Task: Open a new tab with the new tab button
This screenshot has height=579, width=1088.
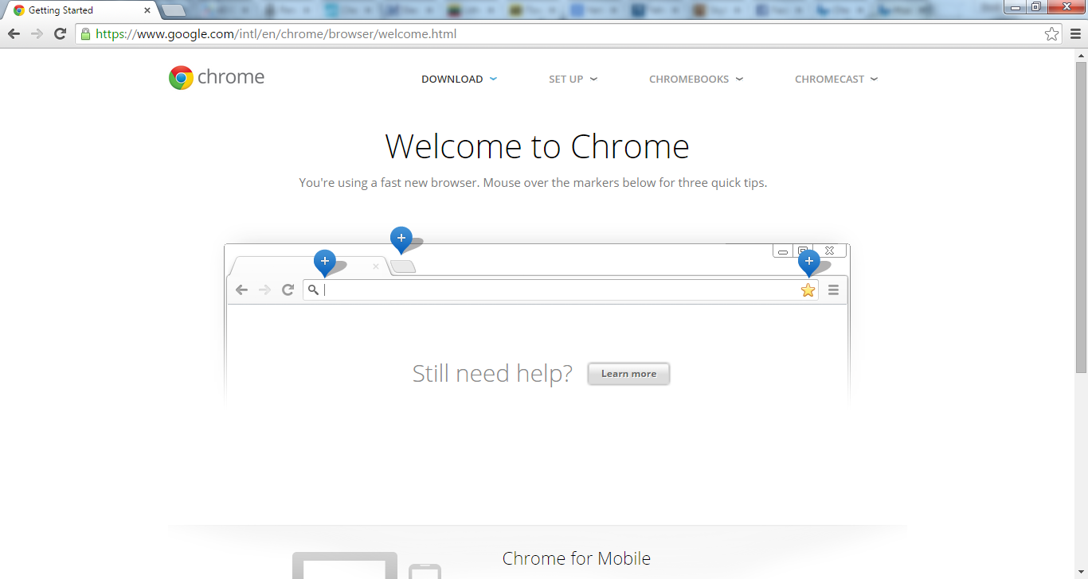Action: pos(174,10)
